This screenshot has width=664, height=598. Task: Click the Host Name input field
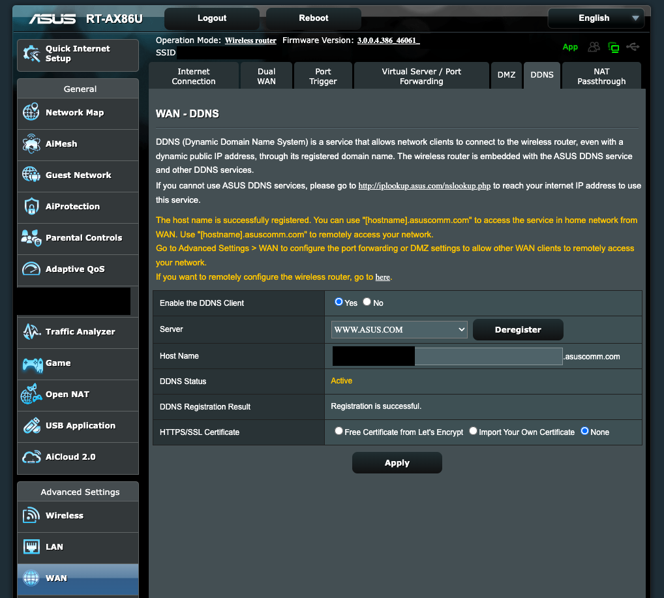(447, 356)
